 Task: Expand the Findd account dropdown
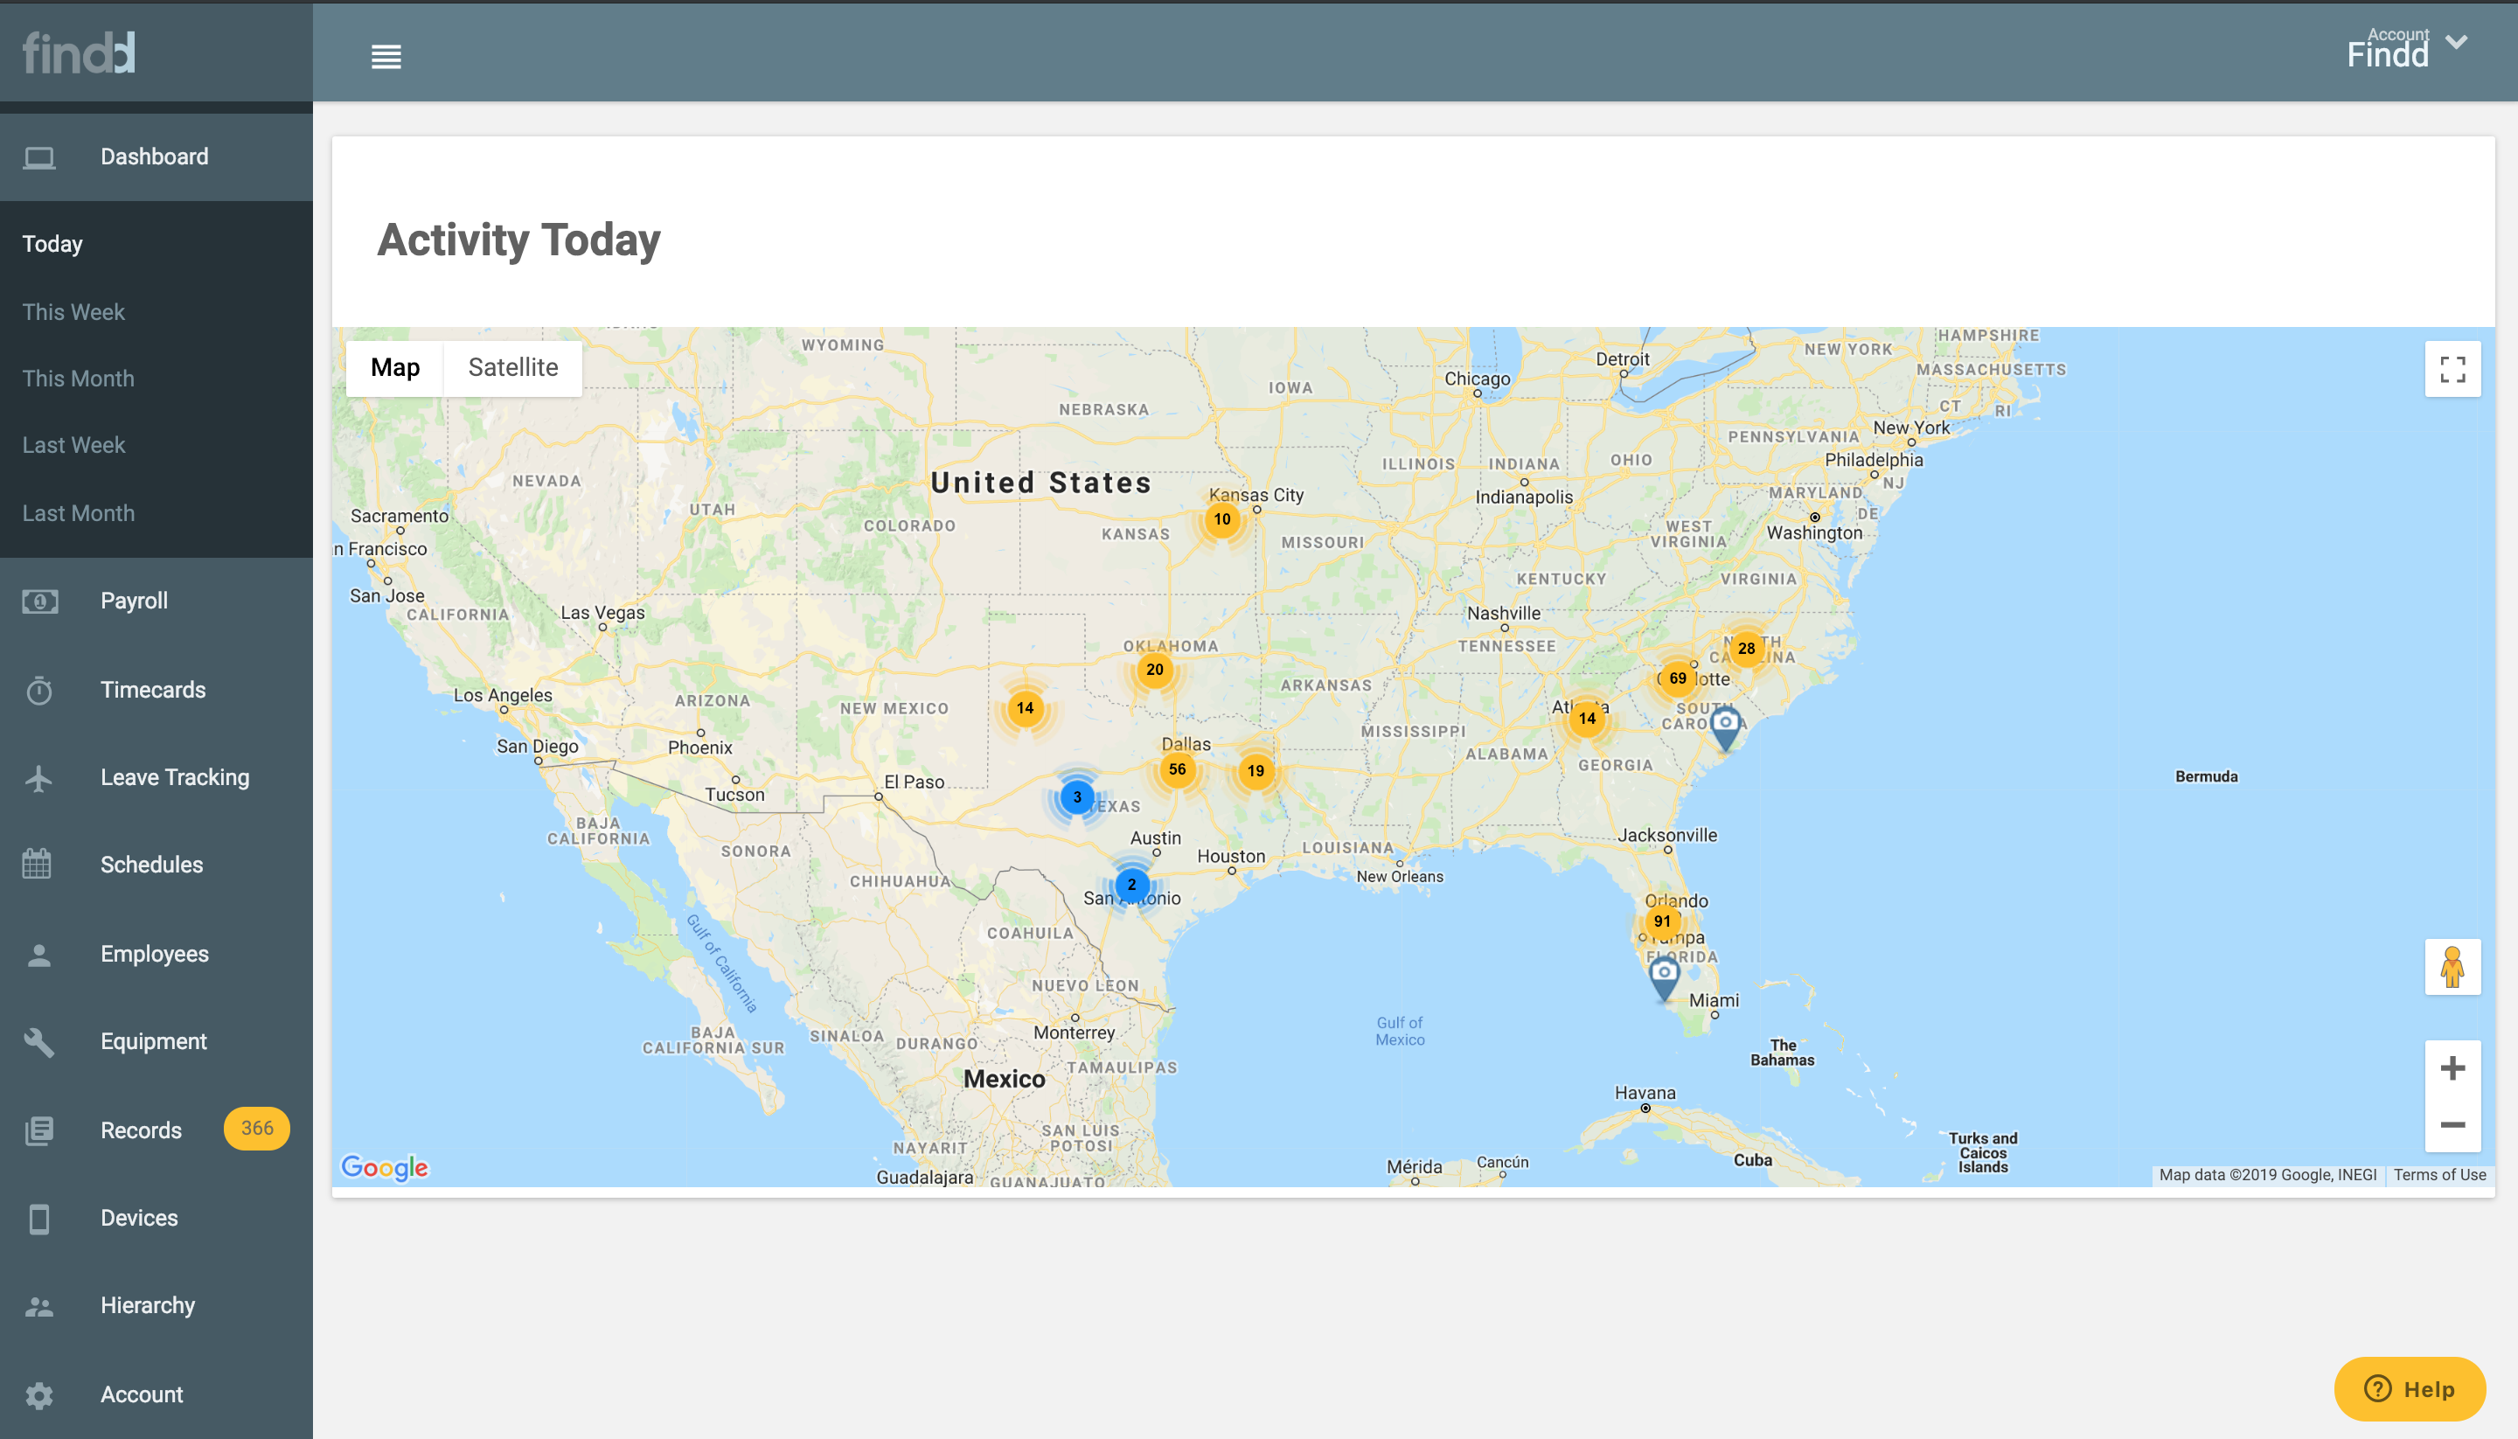click(2456, 43)
